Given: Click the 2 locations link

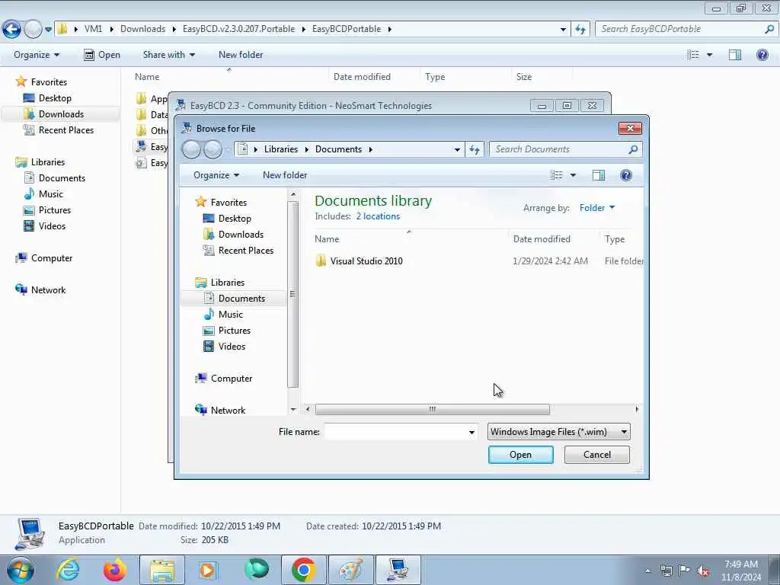Looking at the screenshot, I should point(378,216).
